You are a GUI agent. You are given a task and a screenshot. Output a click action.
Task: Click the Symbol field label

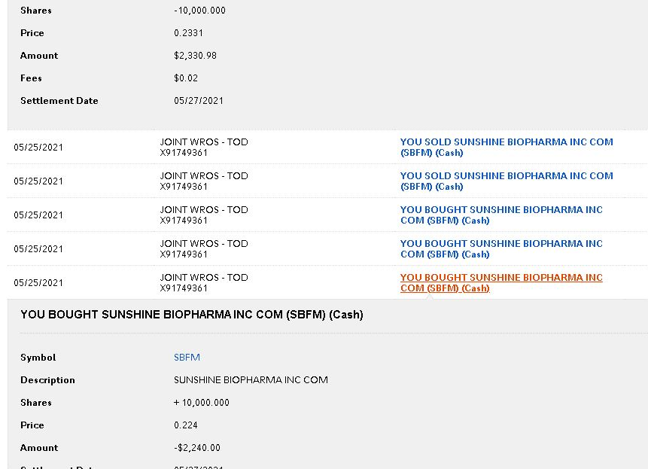pyautogui.click(x=38, y=358)
